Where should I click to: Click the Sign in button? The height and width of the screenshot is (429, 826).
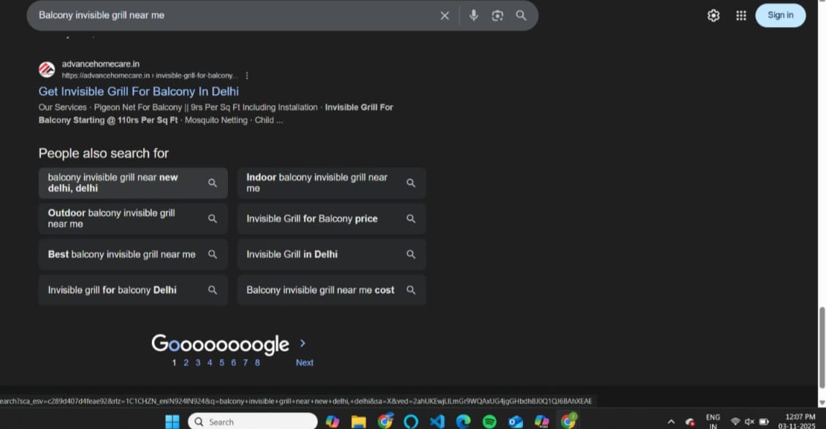(780, 15)
